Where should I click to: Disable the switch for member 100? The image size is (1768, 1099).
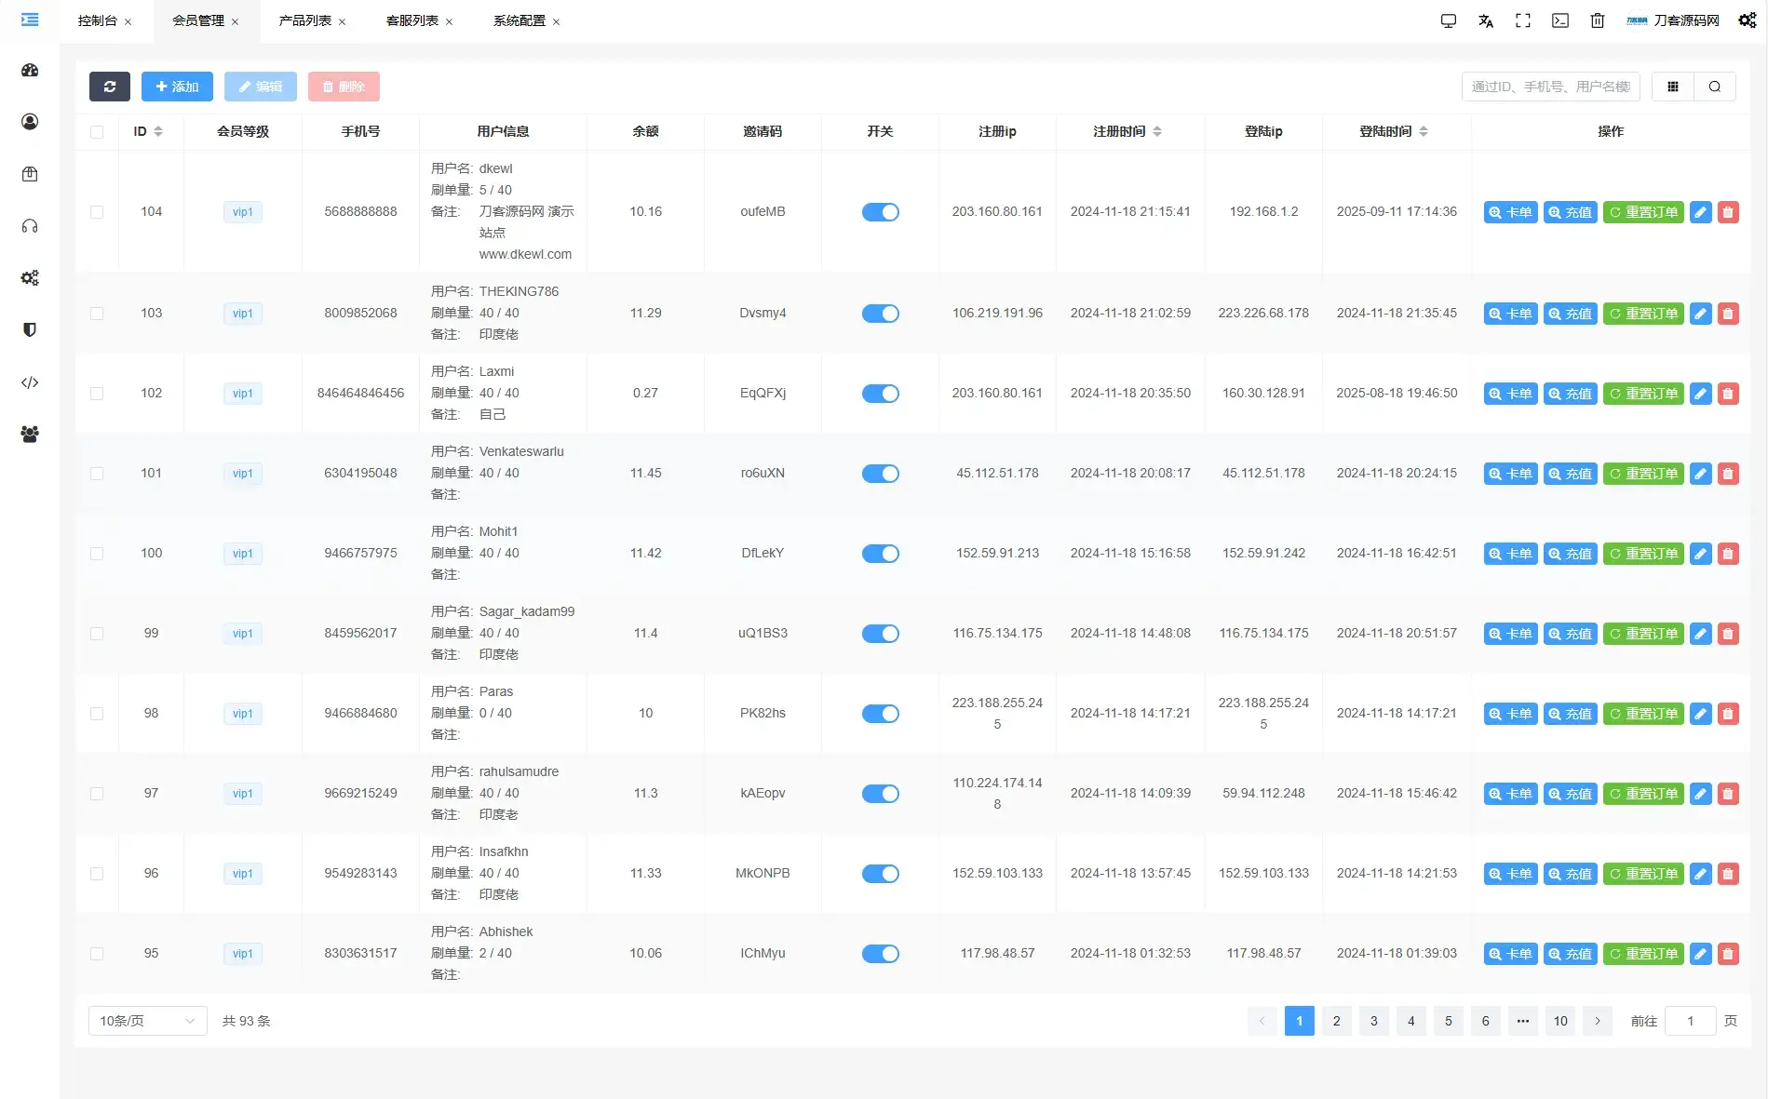tap(880, 554)
